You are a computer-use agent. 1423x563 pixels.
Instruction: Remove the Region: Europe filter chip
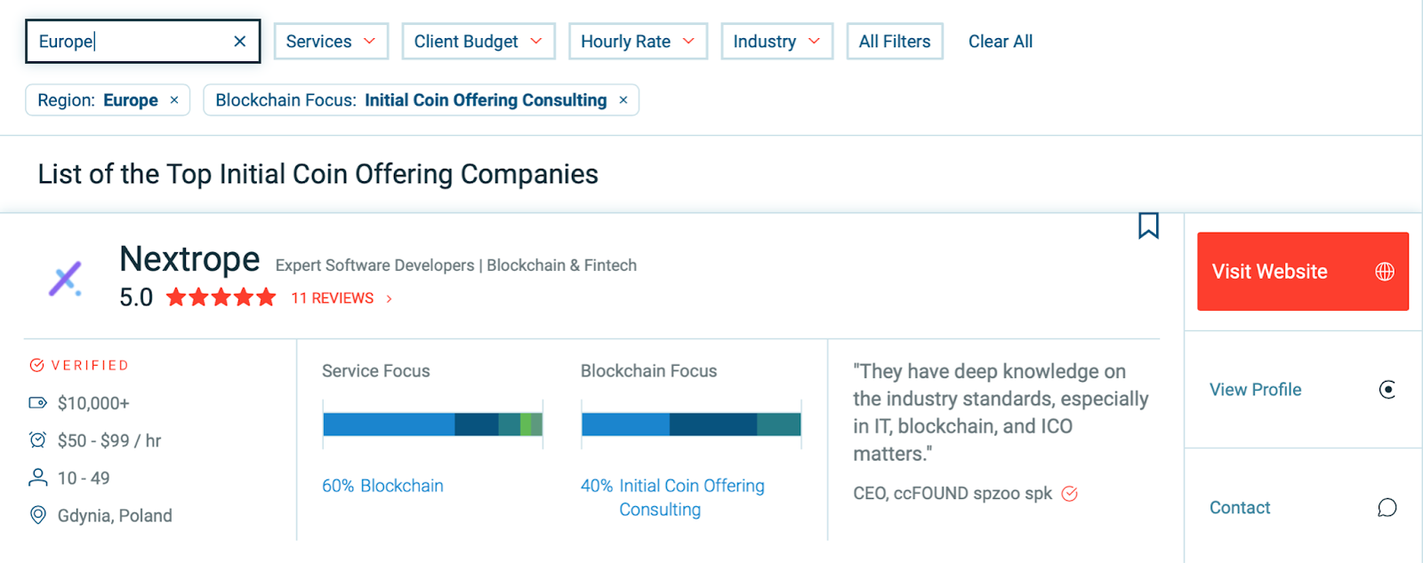174,100
